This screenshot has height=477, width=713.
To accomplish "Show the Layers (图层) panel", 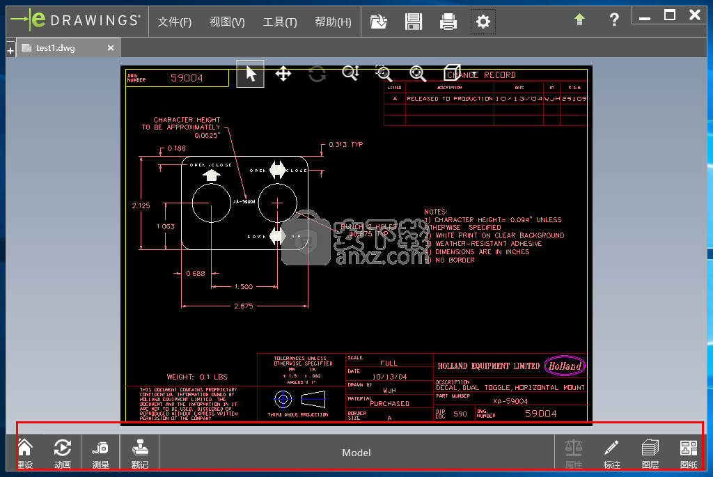I will pos(650,453).
